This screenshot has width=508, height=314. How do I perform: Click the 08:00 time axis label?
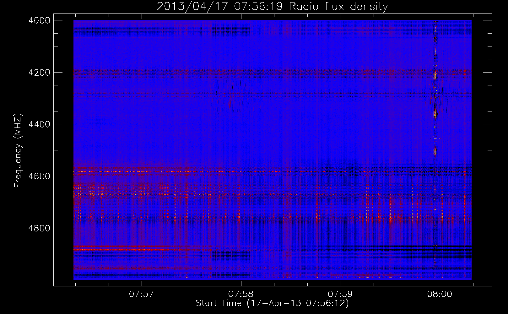pyautogui.click(x=440, y=294)
